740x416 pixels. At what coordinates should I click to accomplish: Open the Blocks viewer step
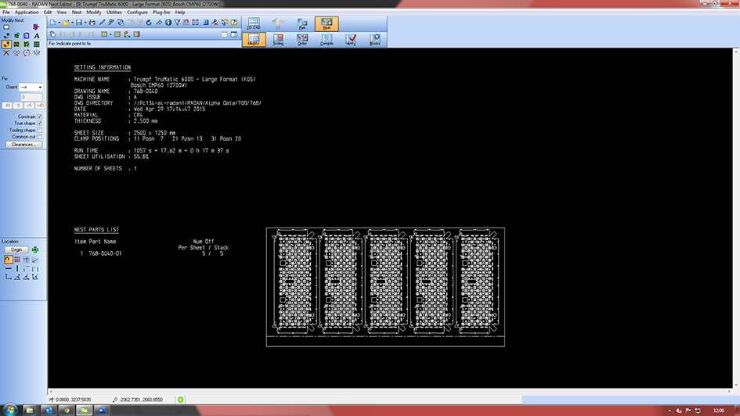point(375,40)
